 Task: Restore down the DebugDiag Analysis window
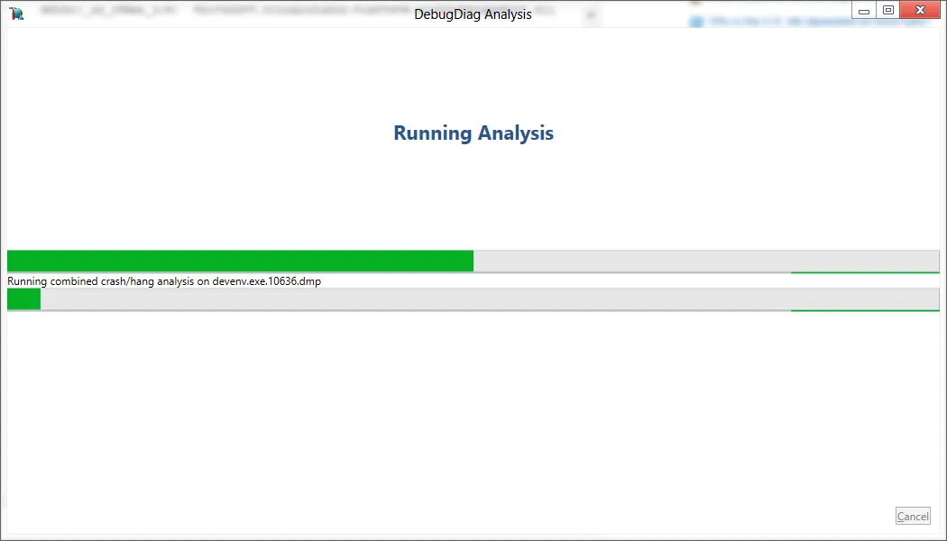click(x=887, y=10)
